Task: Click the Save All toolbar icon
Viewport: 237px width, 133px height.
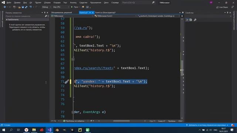Action: click(x=26, y=7)
